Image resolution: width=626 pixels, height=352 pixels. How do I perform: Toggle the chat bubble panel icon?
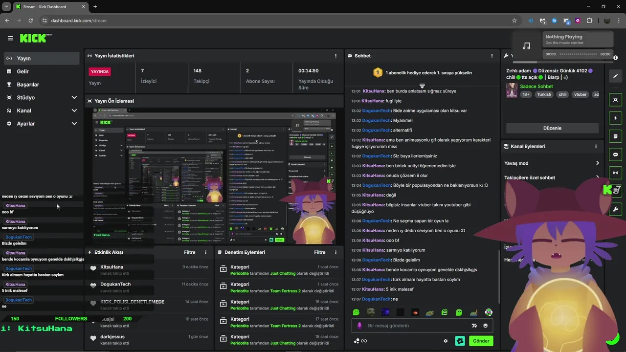tap(615, 154)
